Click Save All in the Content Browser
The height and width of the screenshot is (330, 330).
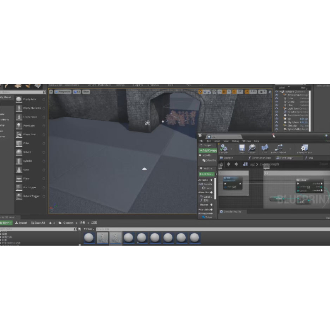(x=38, y=223)
